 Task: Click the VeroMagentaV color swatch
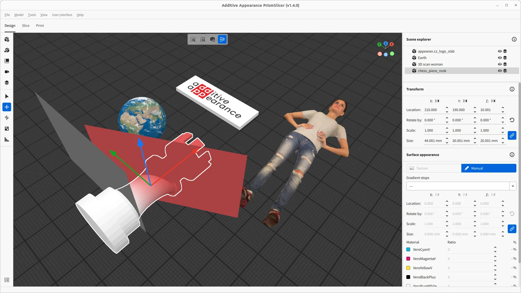(x=408, y=259)
